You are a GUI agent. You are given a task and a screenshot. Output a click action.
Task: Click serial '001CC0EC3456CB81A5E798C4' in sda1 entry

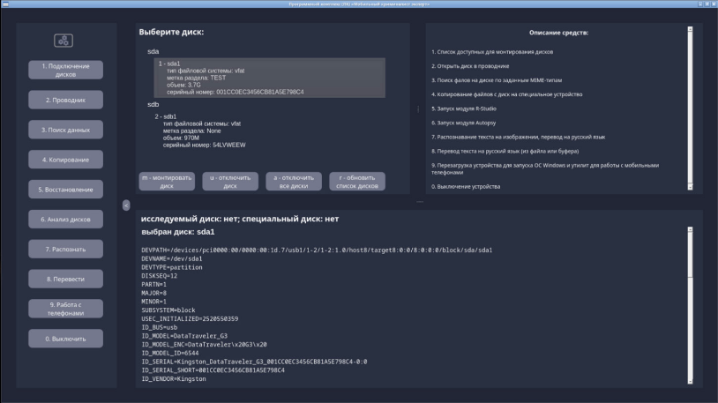[x=260, y=92]
